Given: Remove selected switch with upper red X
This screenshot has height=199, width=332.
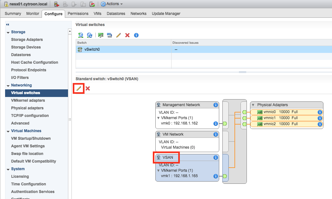Looking at the screenshot, I should tap(127, 35).
